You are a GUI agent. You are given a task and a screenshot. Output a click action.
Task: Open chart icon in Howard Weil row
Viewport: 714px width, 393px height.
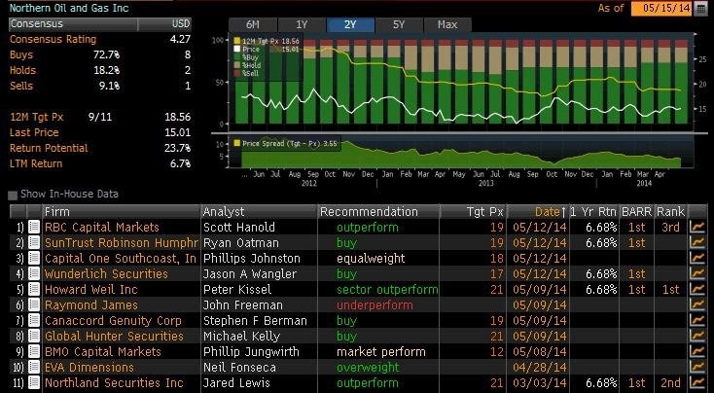[697, 289]
